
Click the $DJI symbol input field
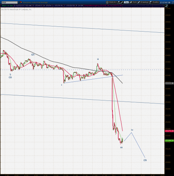click(x=10, y=2)
